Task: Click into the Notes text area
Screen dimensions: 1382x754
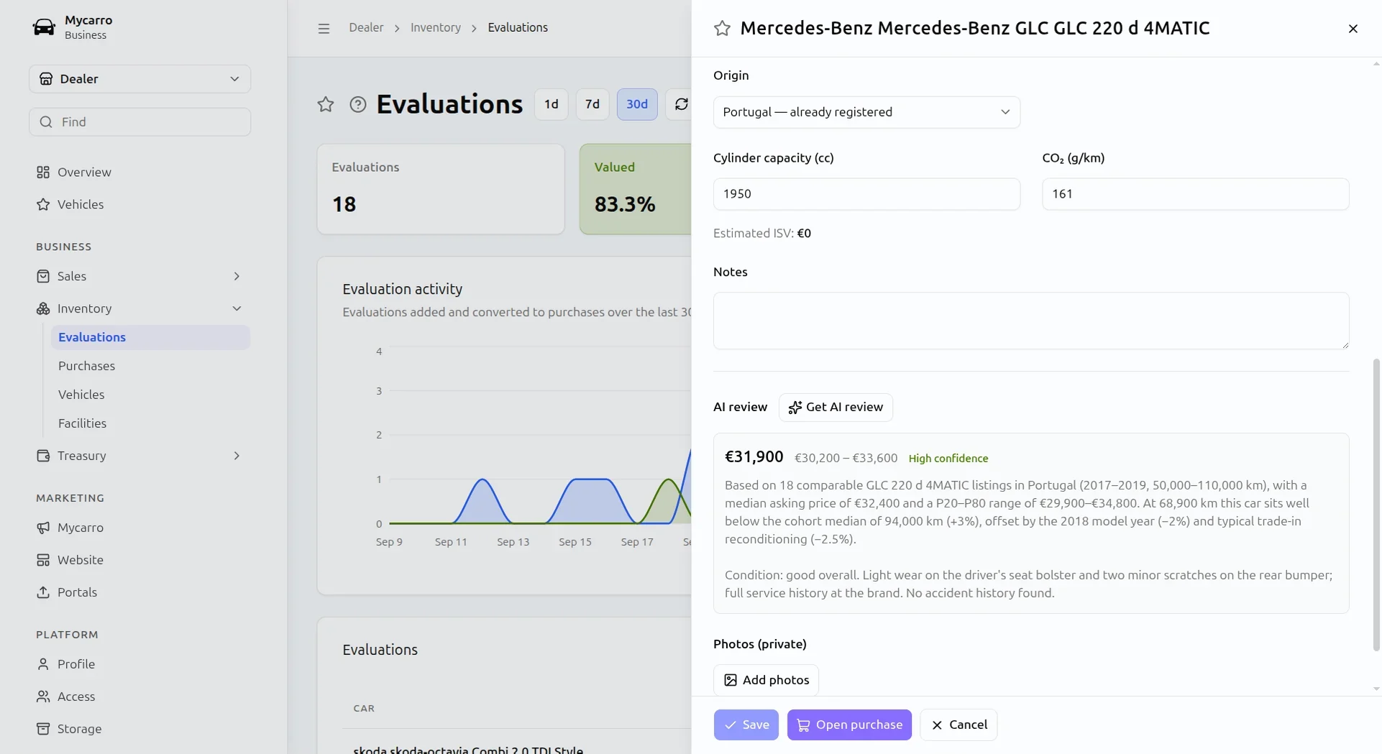Action: 1031,321
